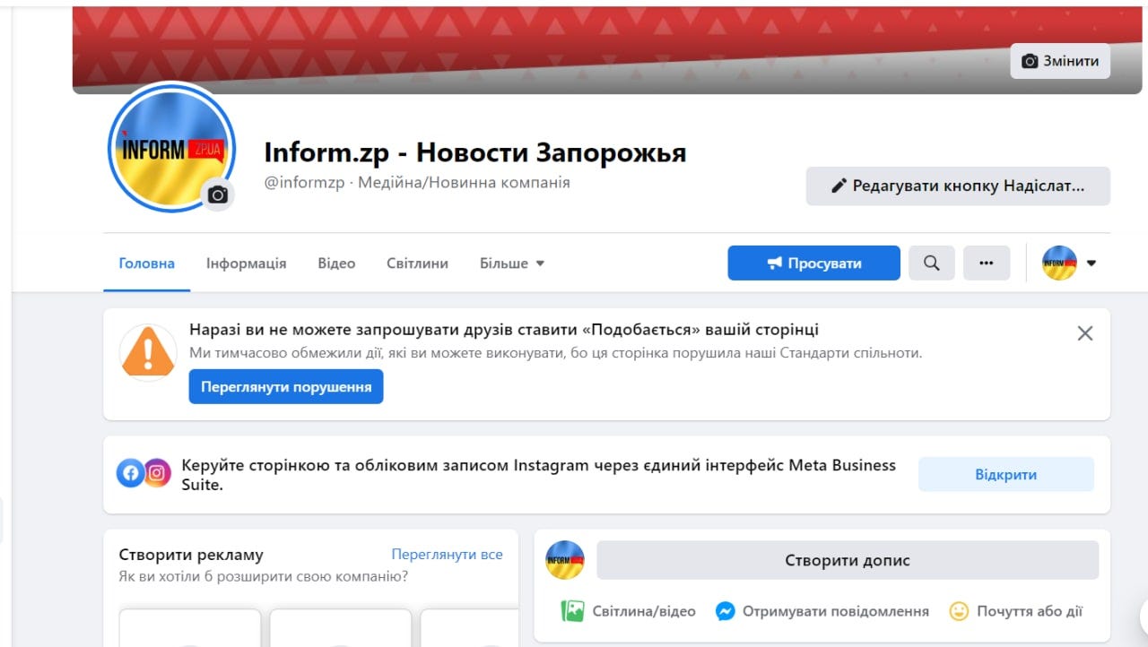Click Редагувати кнопку Надіслати button
The height and width of the screenshot is (647, 1148).
pyautogui.click(x=958, y=186)
